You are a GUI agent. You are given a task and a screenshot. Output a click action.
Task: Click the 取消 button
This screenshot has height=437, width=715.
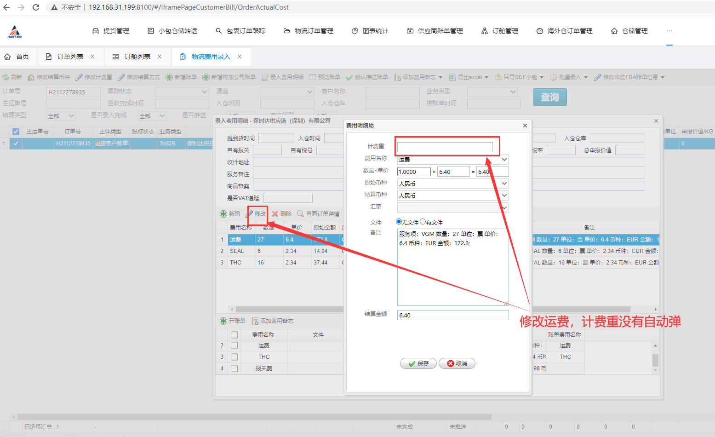[457, 363]
